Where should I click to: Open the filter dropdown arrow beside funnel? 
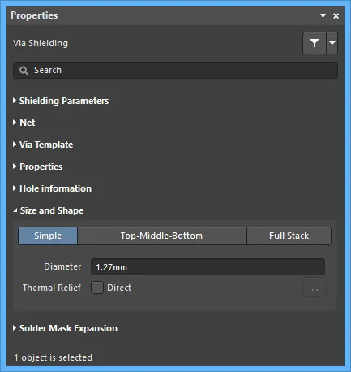(332, 43)
